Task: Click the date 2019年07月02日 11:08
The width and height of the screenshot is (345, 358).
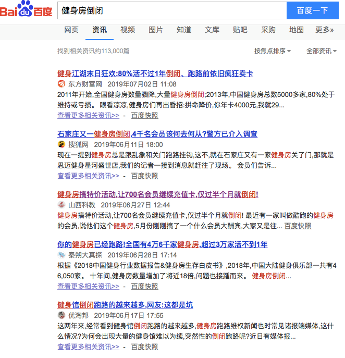Action: pos(142,84)
